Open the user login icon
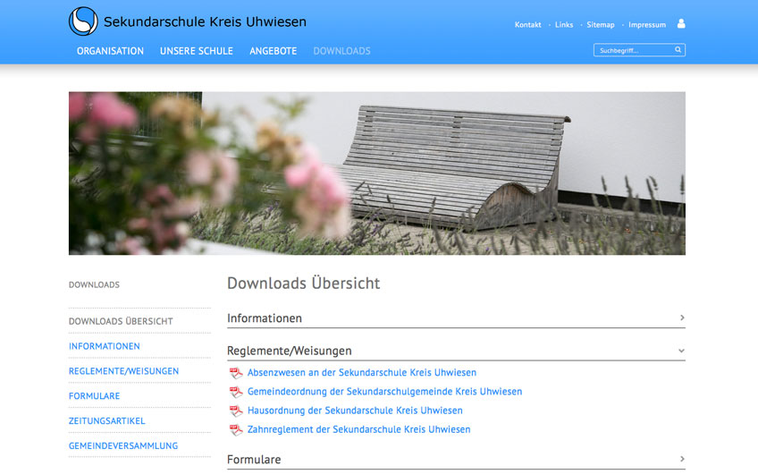Viewport: 758px width, 474px height. click(x=681, y=23)
